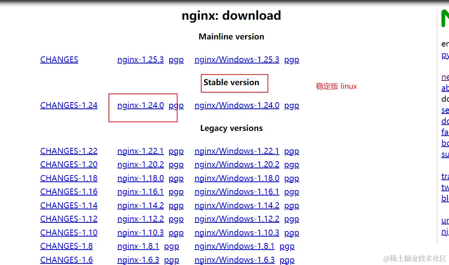
Task: Download nginx-1.24.0 stable source
Action: click(x=140, y=105)
